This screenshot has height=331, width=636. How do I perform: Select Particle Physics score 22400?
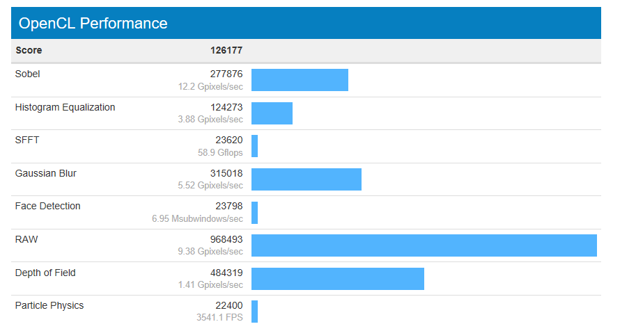click(229, 305)
